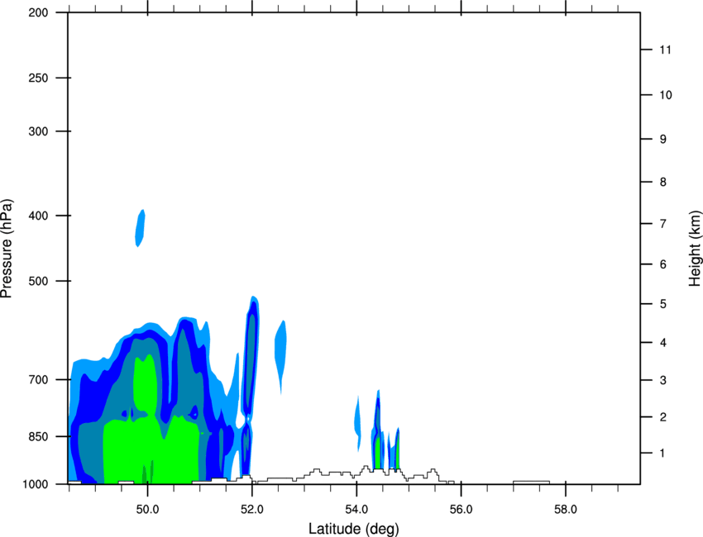Click the 50.0 latitude label
The width and height of the screenshot is (703, 537).
click(x=147, y=510)
